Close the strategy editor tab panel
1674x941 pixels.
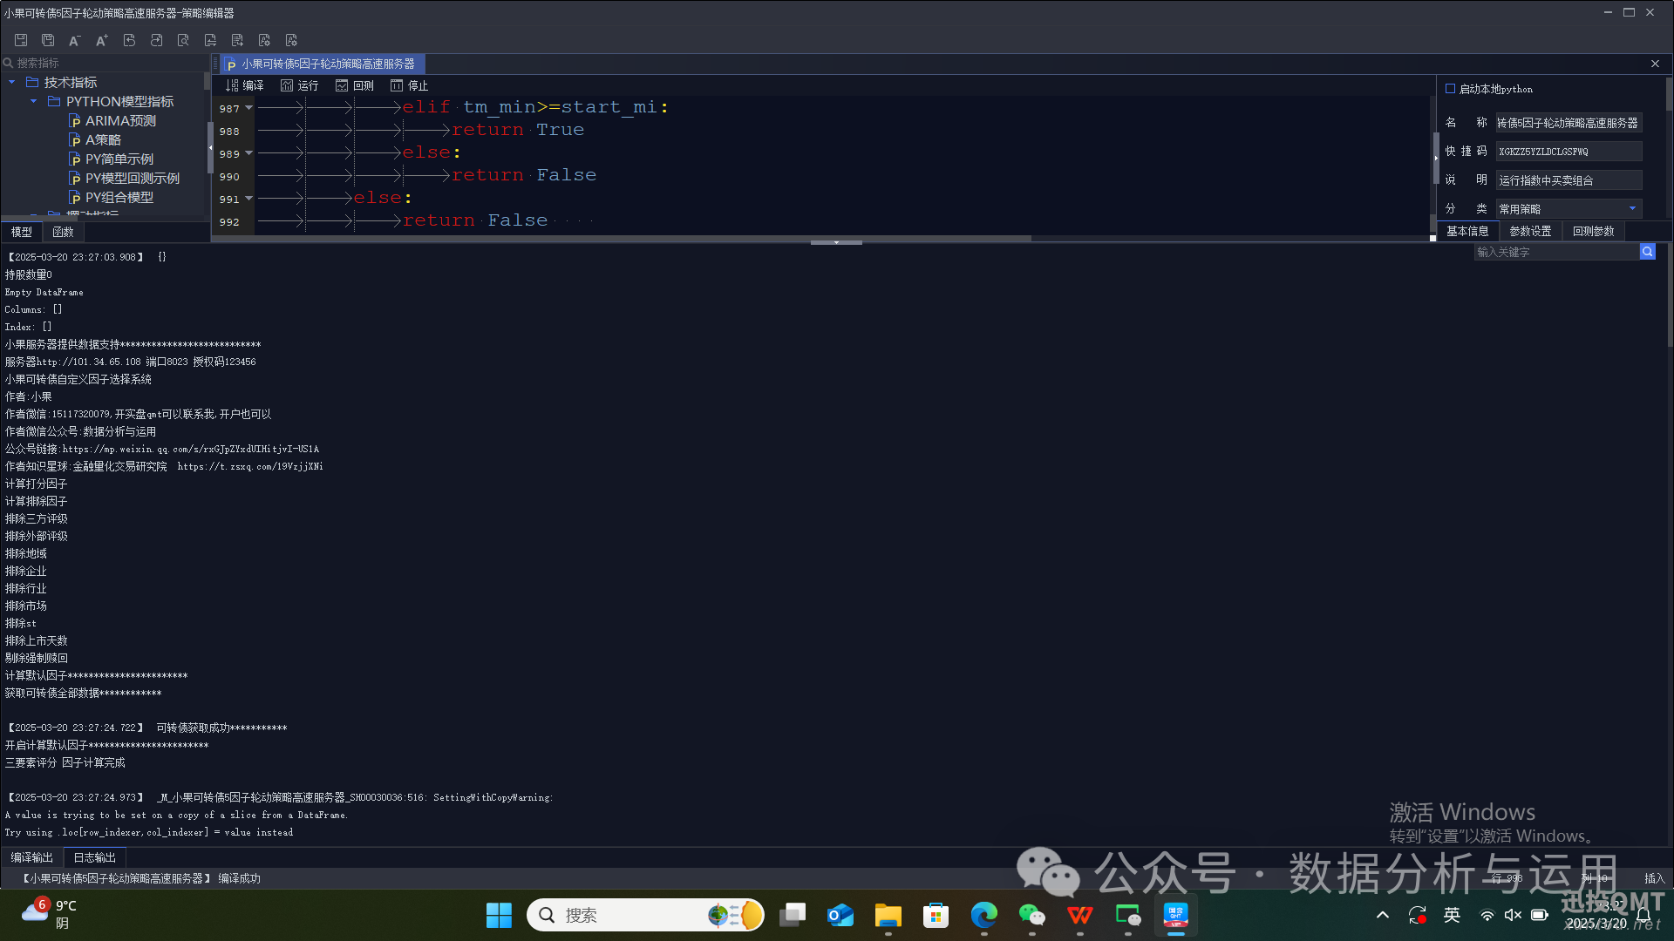tap(1655, 64)
